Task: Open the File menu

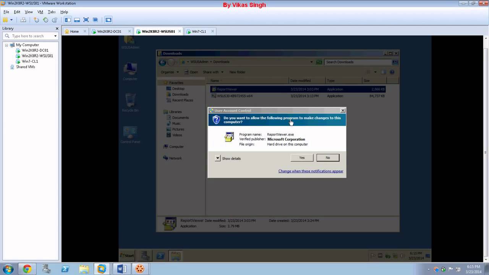Action: click(6, 12)
